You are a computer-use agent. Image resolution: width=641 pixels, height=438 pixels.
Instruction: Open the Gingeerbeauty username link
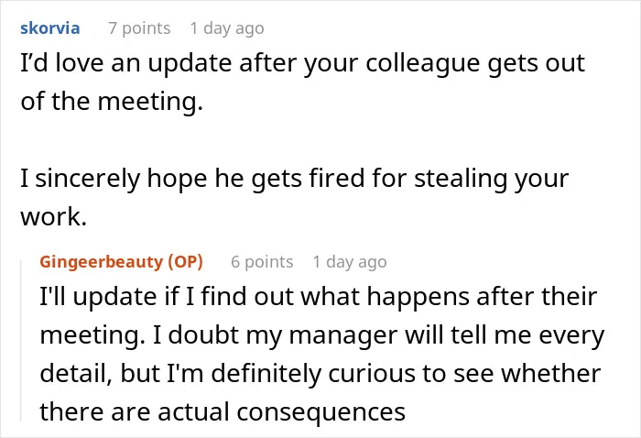coord(102,262)
